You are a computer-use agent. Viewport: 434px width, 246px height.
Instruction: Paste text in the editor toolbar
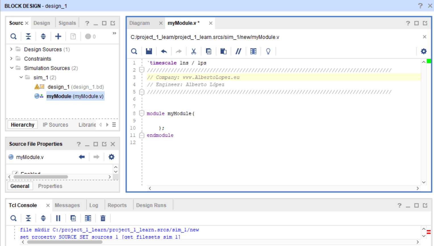click(224, 51)
